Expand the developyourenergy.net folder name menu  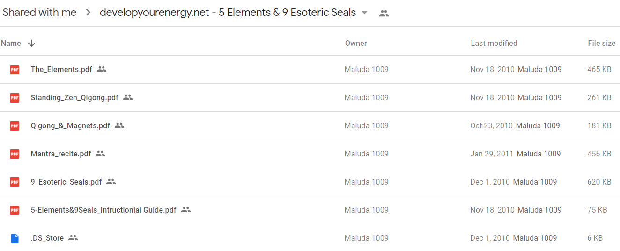[228, 13]
